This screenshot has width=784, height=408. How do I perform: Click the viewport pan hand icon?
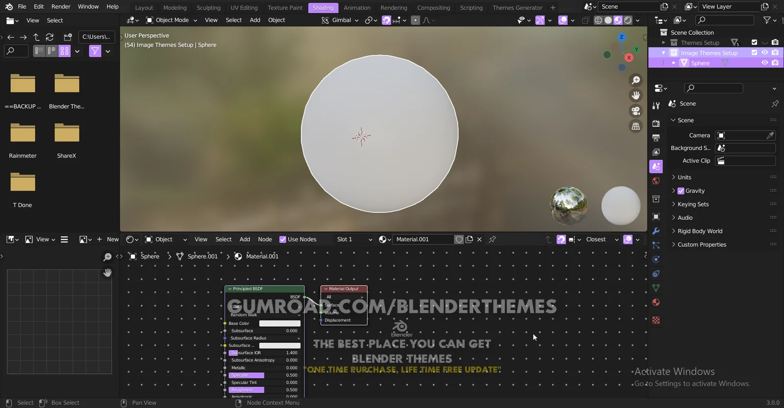click(x=636, y=95)
